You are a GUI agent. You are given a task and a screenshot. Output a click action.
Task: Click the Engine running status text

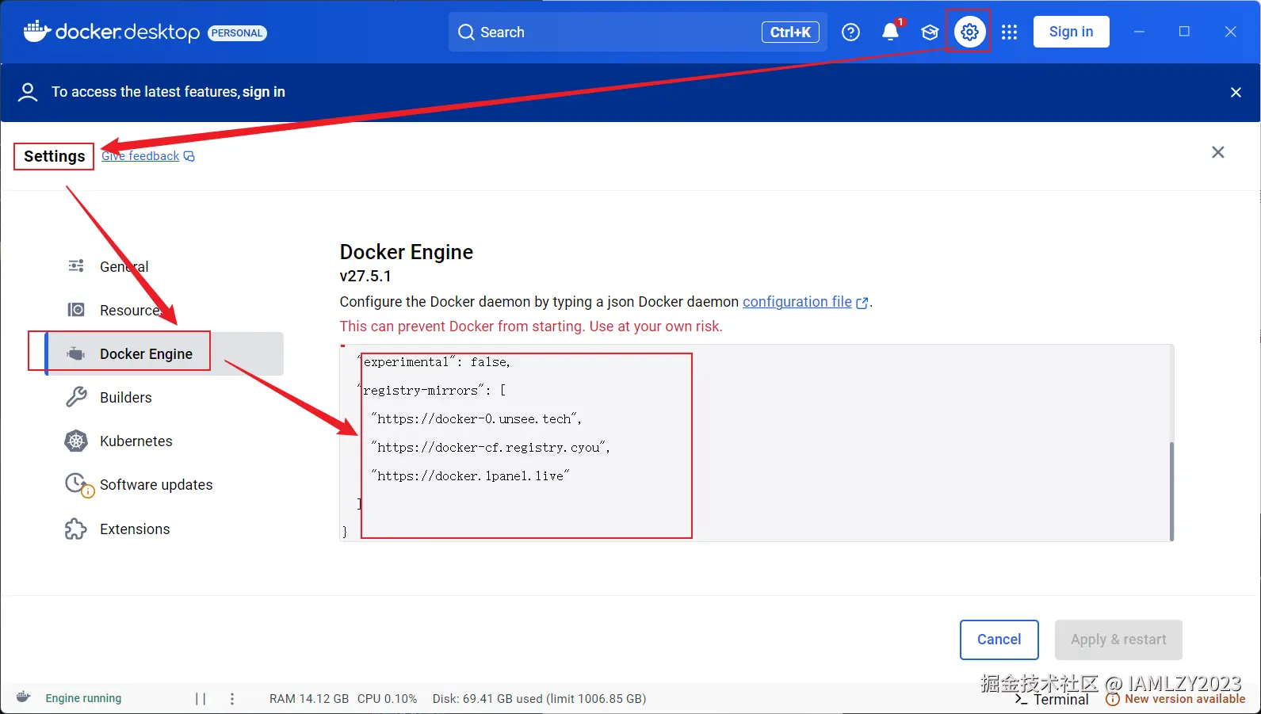tap(83, 698)
